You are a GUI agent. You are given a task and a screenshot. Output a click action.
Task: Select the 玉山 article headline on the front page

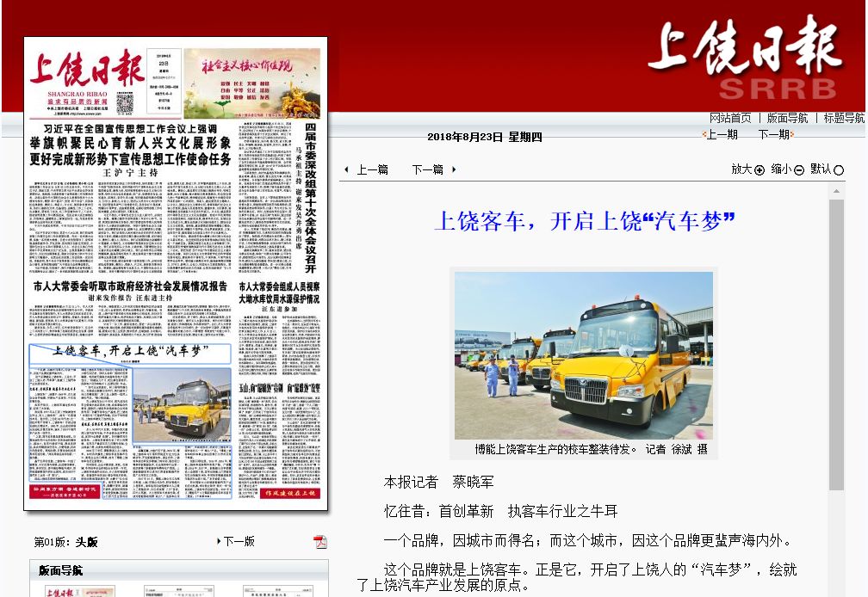click(x=279, y=387)
